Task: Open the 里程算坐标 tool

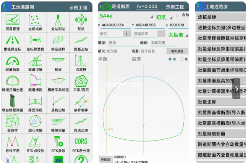Action: click(13, 43)
